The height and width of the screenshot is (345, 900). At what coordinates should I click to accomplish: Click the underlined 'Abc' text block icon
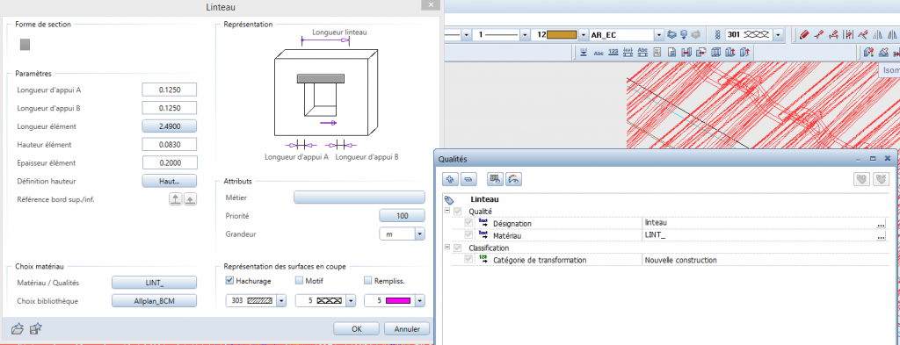(x=642, y=53)
